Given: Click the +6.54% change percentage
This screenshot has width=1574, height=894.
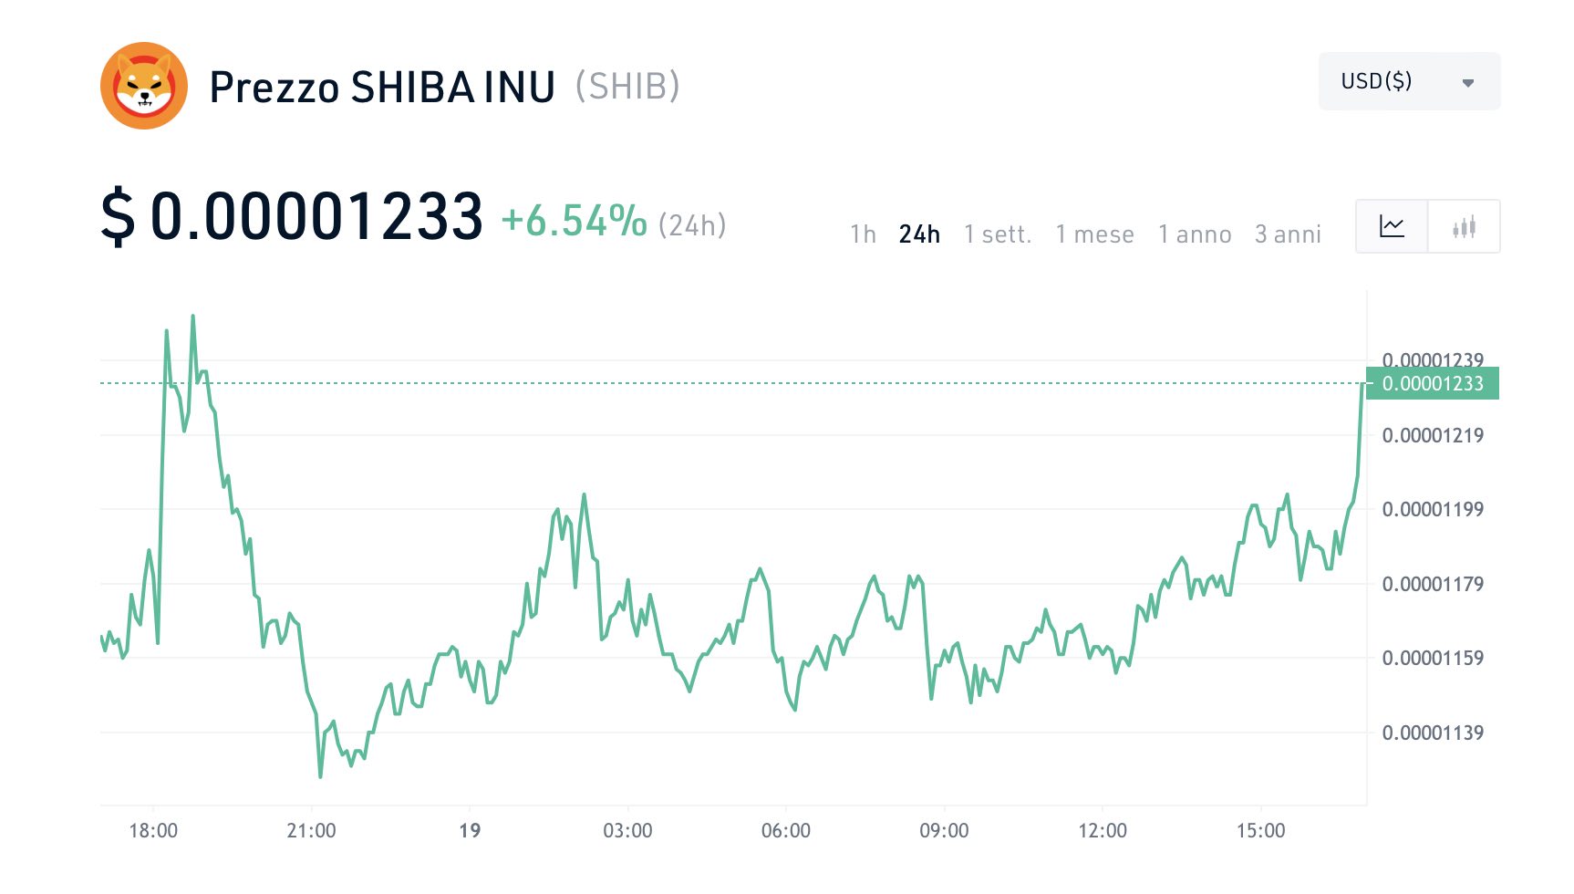Looking at the screenshot, I should click(575, 221).
